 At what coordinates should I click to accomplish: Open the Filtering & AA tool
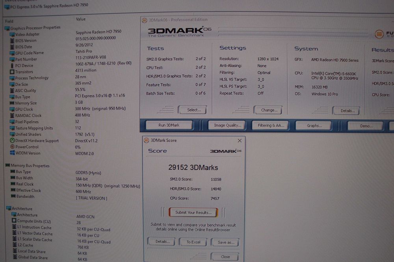270,125
